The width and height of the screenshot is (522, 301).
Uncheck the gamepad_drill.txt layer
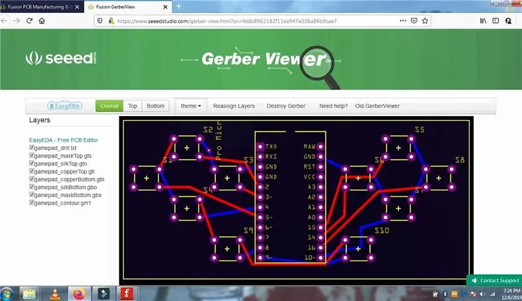pos(31,147)
